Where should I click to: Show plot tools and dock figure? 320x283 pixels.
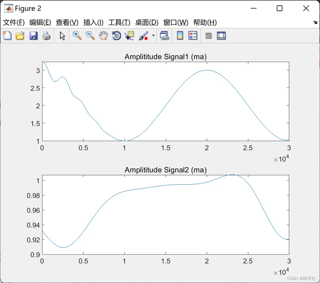tap(222, 36)
